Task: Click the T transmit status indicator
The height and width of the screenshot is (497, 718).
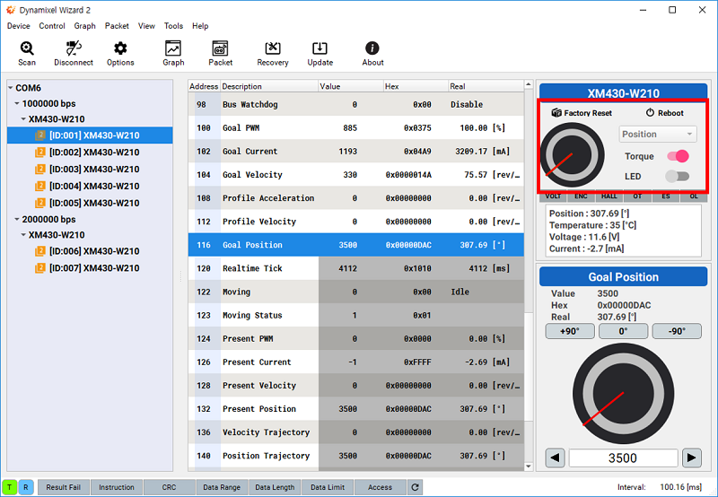Action: 10,487
